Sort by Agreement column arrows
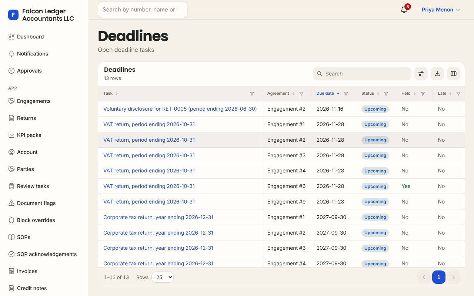 click(x=293, y=94)
